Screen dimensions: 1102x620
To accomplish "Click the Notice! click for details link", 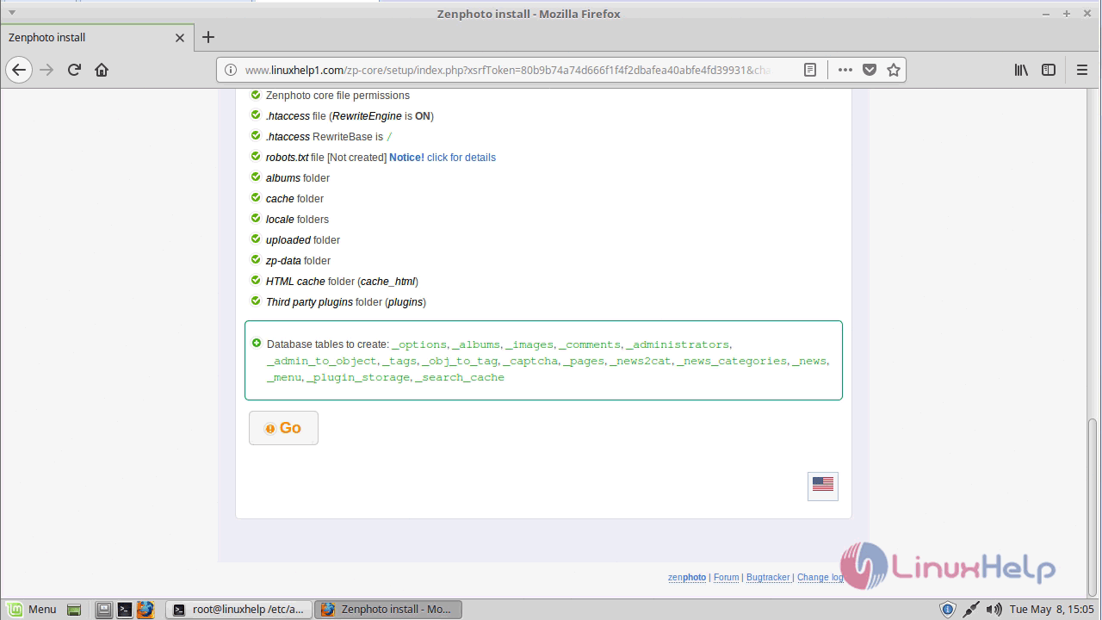I will pyautogui.click(x=443, y=158).
